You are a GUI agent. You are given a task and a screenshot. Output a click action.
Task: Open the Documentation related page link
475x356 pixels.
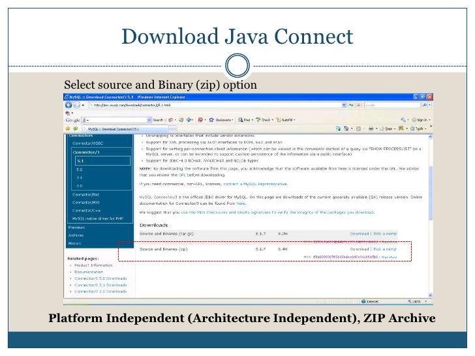tap(89, 272)
